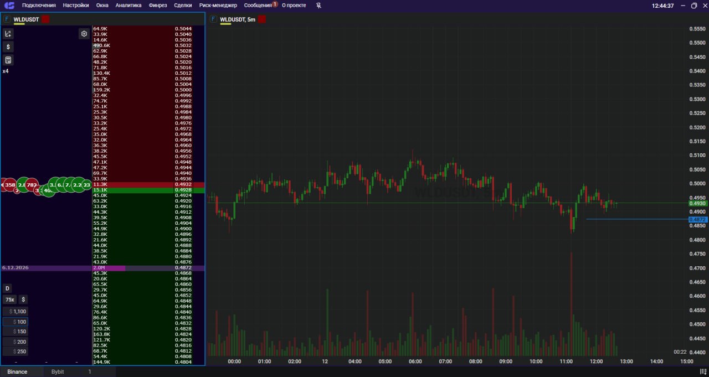Click the 0.4930 current price label on axis
This screenshot has width=709, height=377.
[x=698, y=204]
